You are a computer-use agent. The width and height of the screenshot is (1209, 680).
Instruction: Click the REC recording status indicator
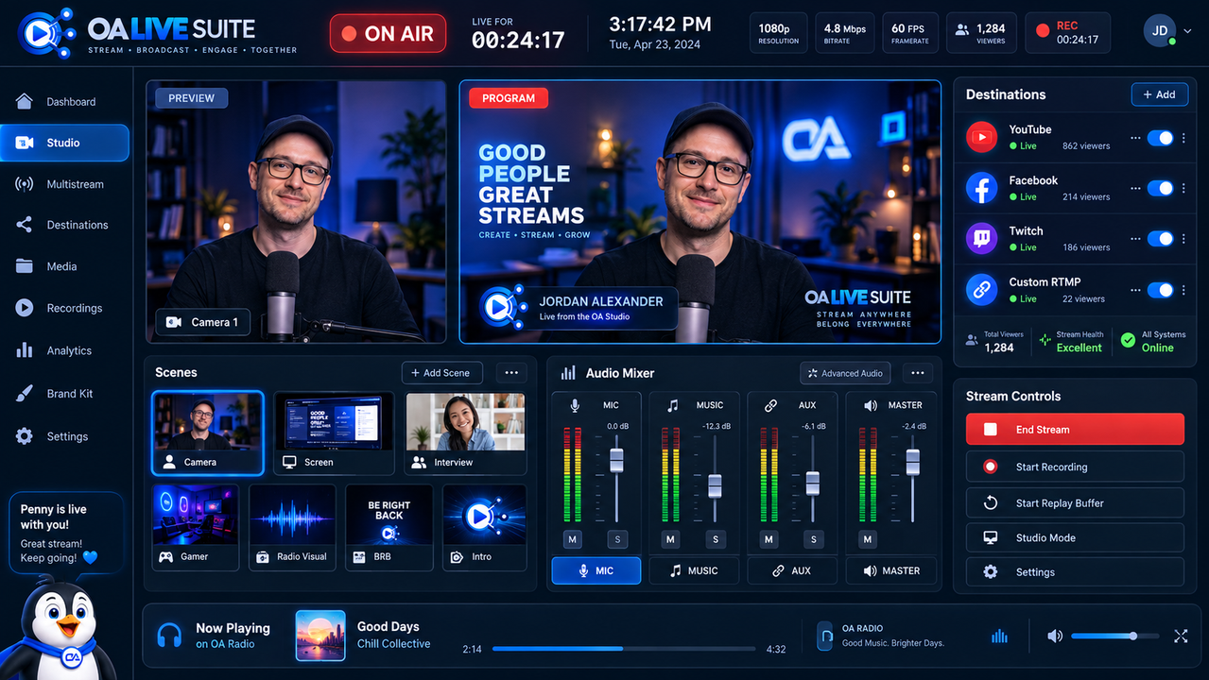(x=1066, y=33)
